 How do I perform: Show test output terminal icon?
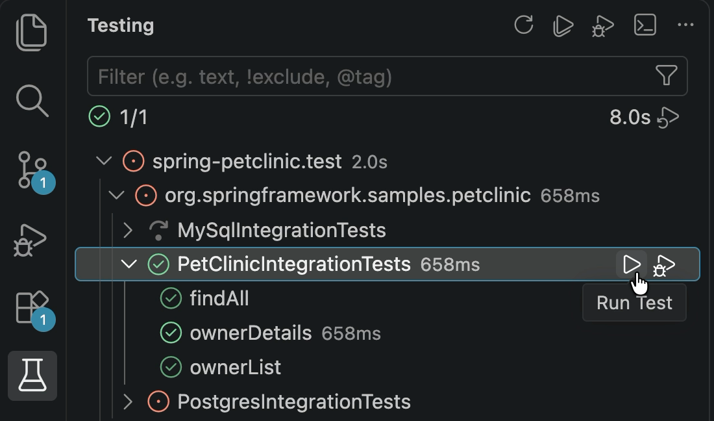(x=645, y=25)
